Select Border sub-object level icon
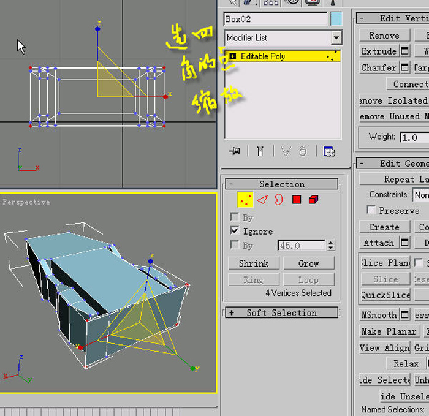This screenshot has width=429, height=416. pos(278,200)
